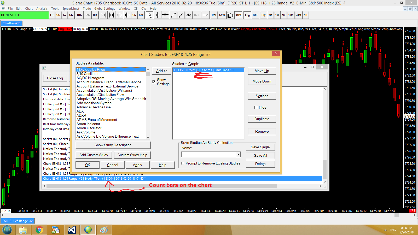Click the OC toolbar button

click(x=58, y=15)
